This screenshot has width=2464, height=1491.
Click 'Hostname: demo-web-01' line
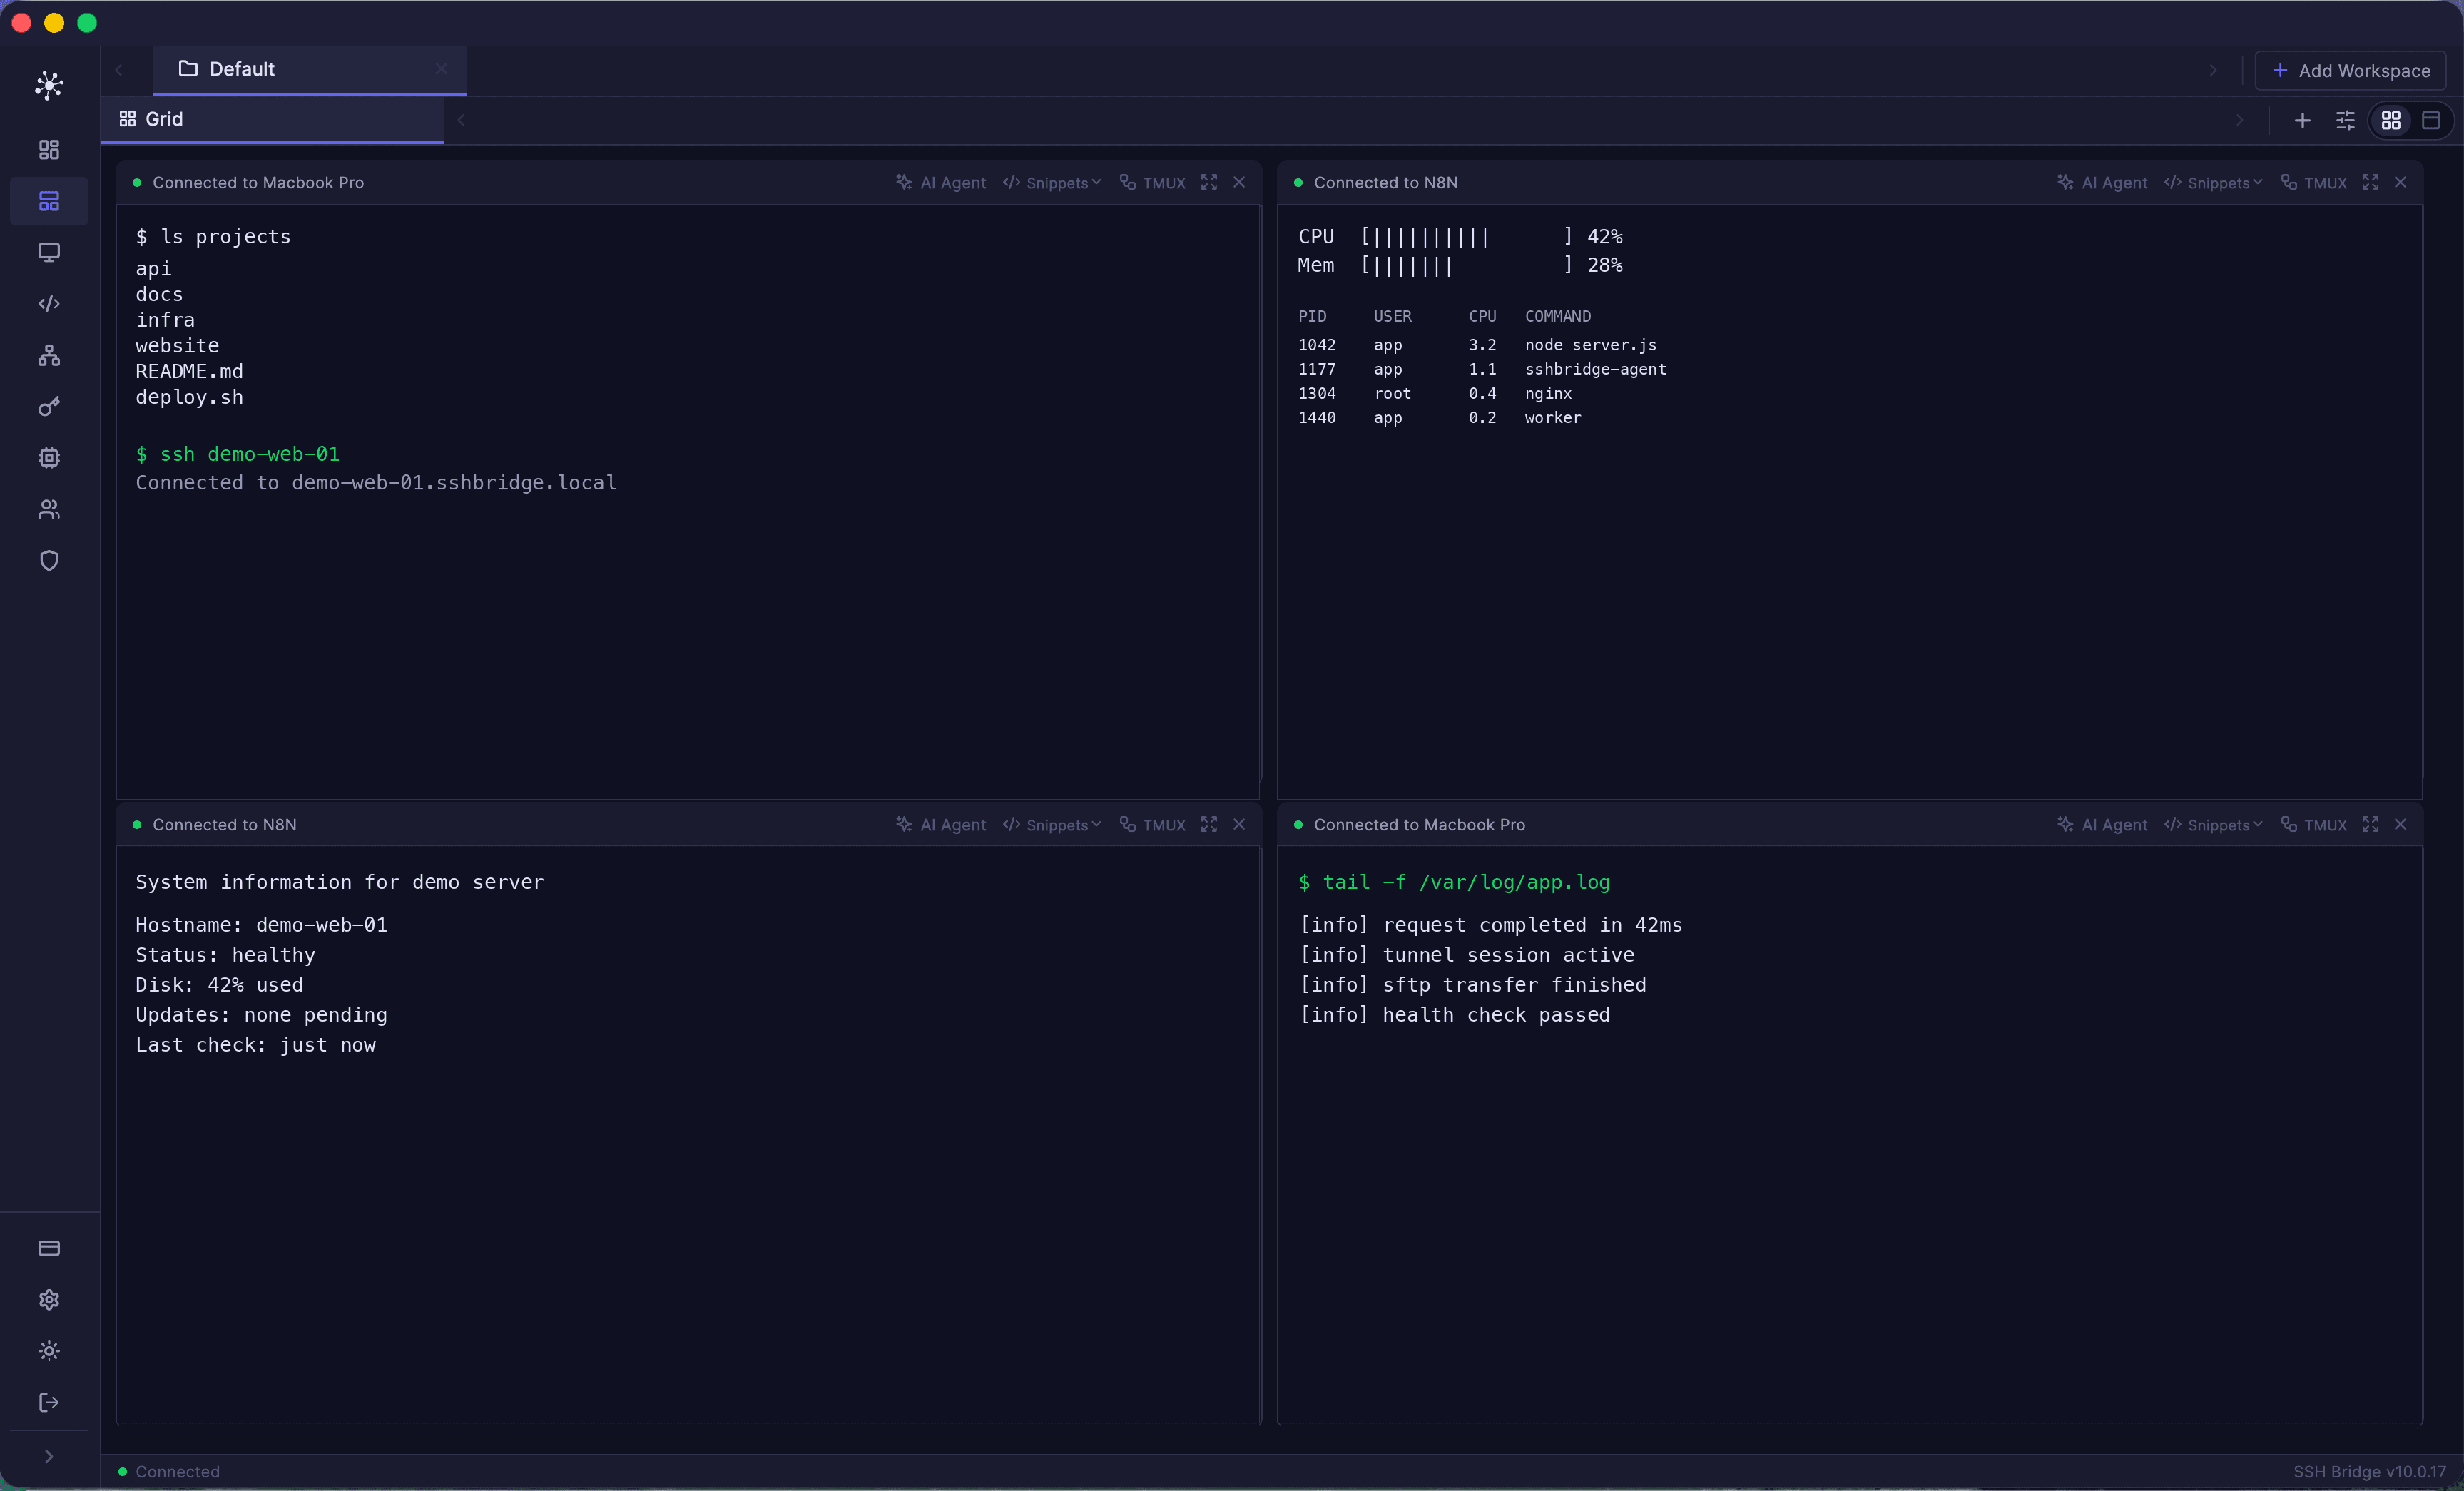[x=261, y=925]
